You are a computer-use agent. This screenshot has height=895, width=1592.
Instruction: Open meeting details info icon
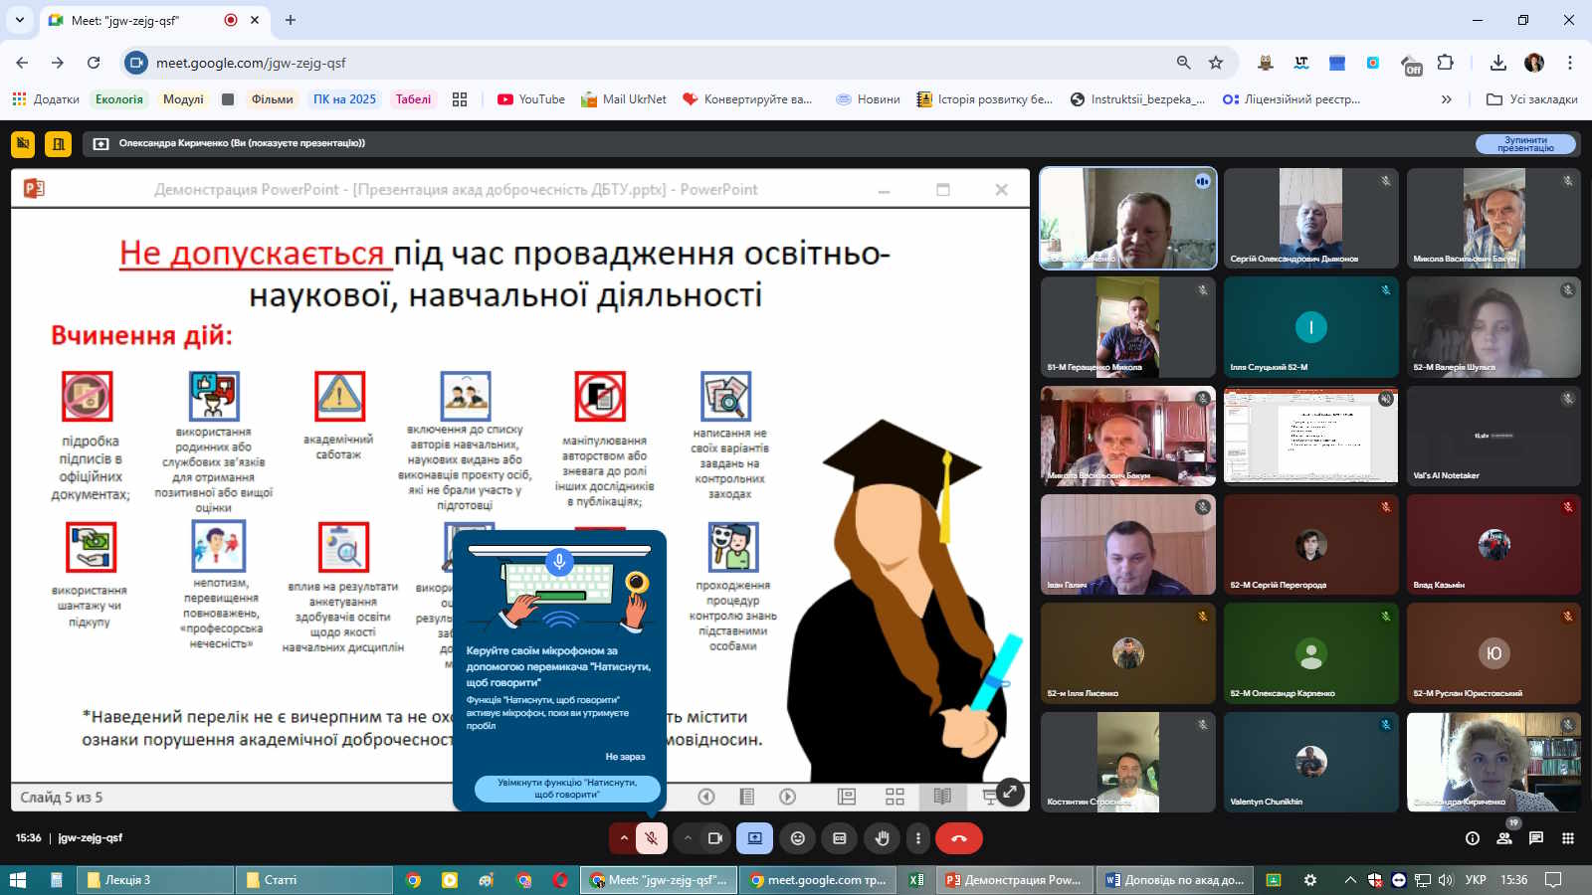click(x=1473, y=838)
